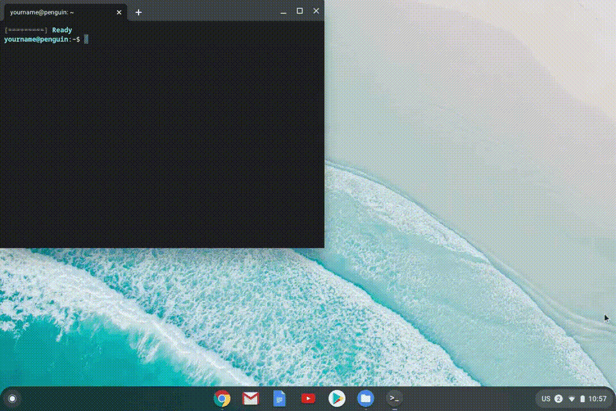View notifications via the 2 badge

point(558,398)
